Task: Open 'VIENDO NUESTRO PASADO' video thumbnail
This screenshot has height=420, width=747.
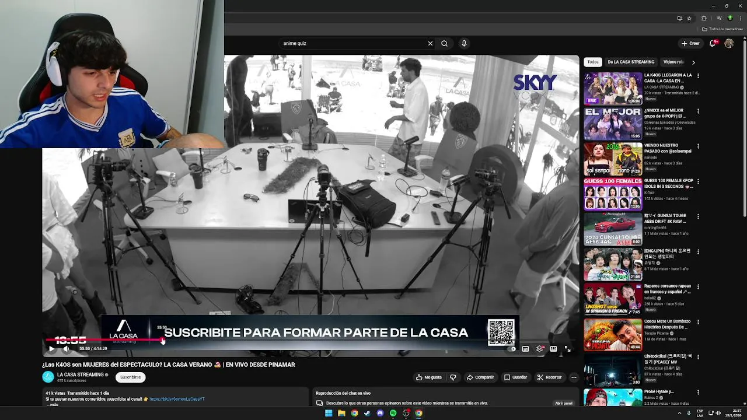Action: click(613, 159)
